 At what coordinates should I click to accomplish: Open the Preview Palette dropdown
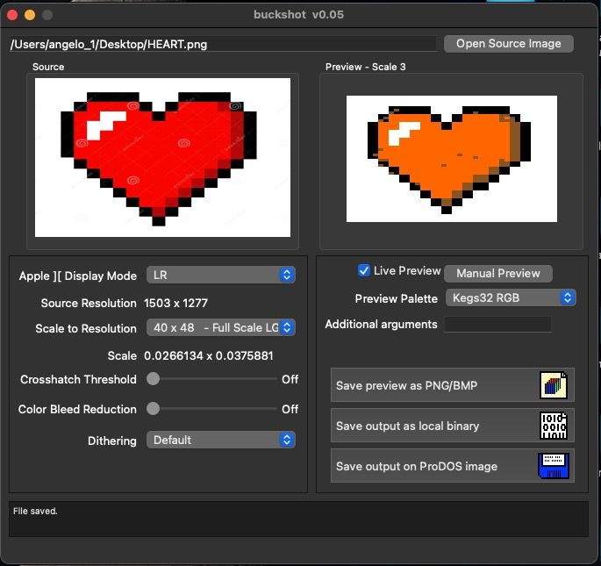511,297
